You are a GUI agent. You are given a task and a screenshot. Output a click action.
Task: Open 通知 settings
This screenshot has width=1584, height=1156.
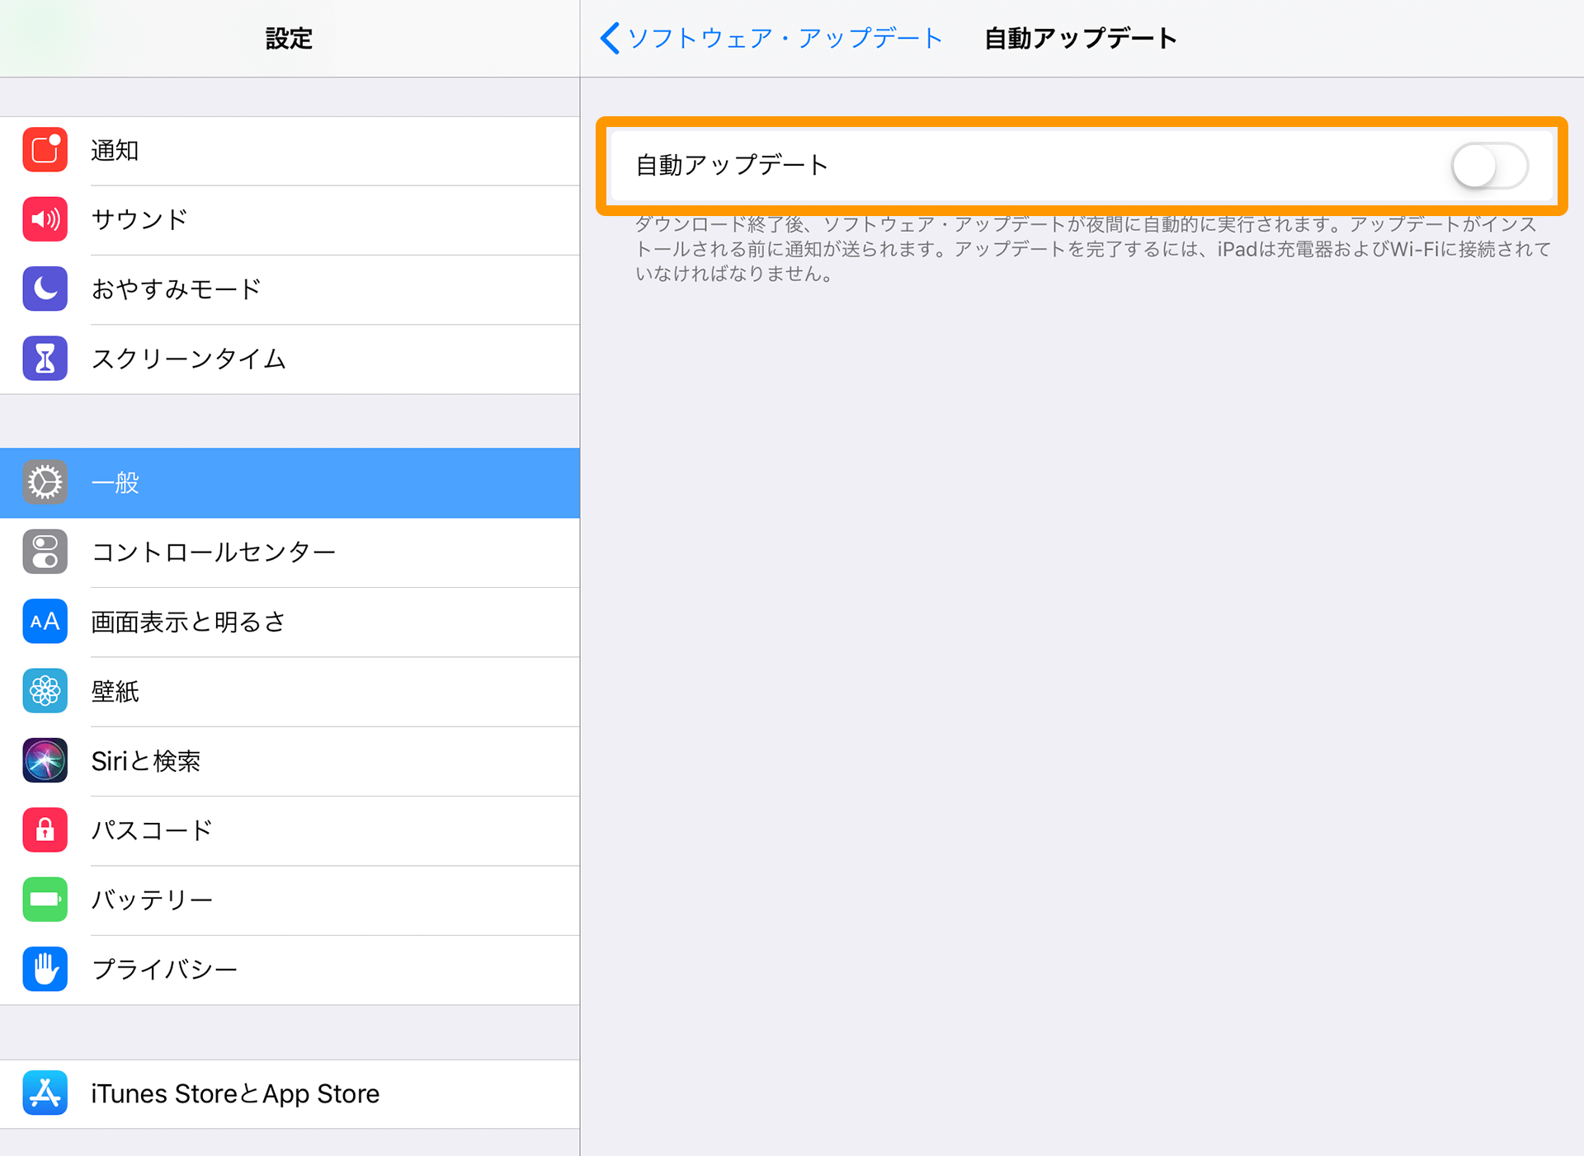[289, 146]
